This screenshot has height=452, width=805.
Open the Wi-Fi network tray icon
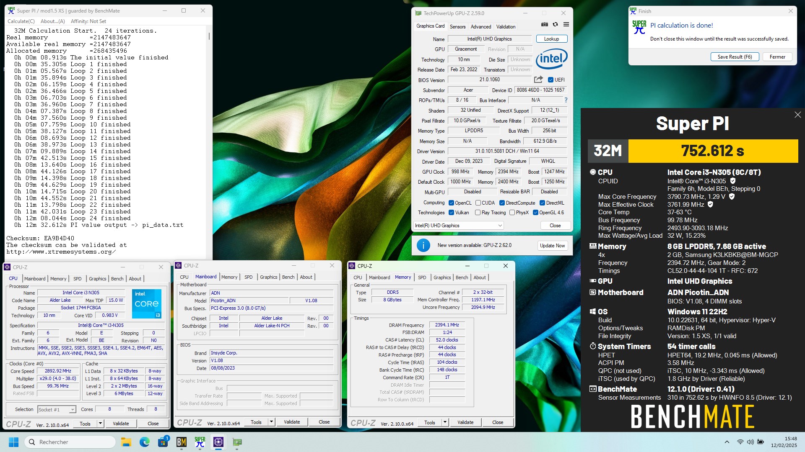point(740,442)
